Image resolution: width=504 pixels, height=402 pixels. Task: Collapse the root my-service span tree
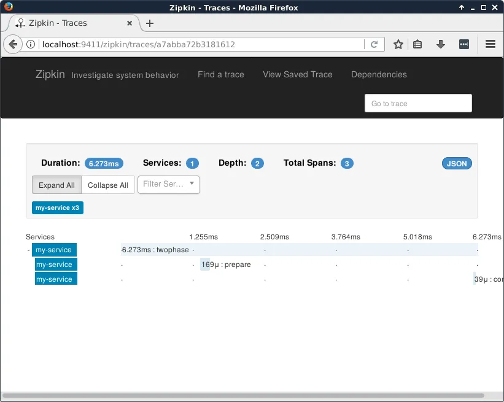click(x=29, y=250)
